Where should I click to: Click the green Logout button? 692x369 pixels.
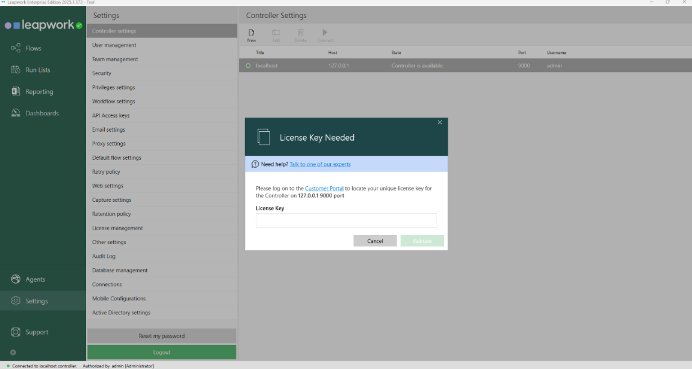tap(161, 352)
